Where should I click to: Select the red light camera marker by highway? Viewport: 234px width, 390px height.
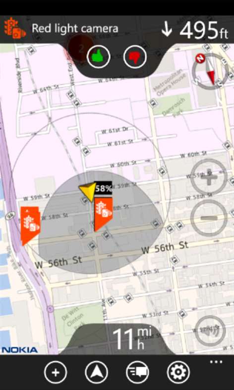30,225
